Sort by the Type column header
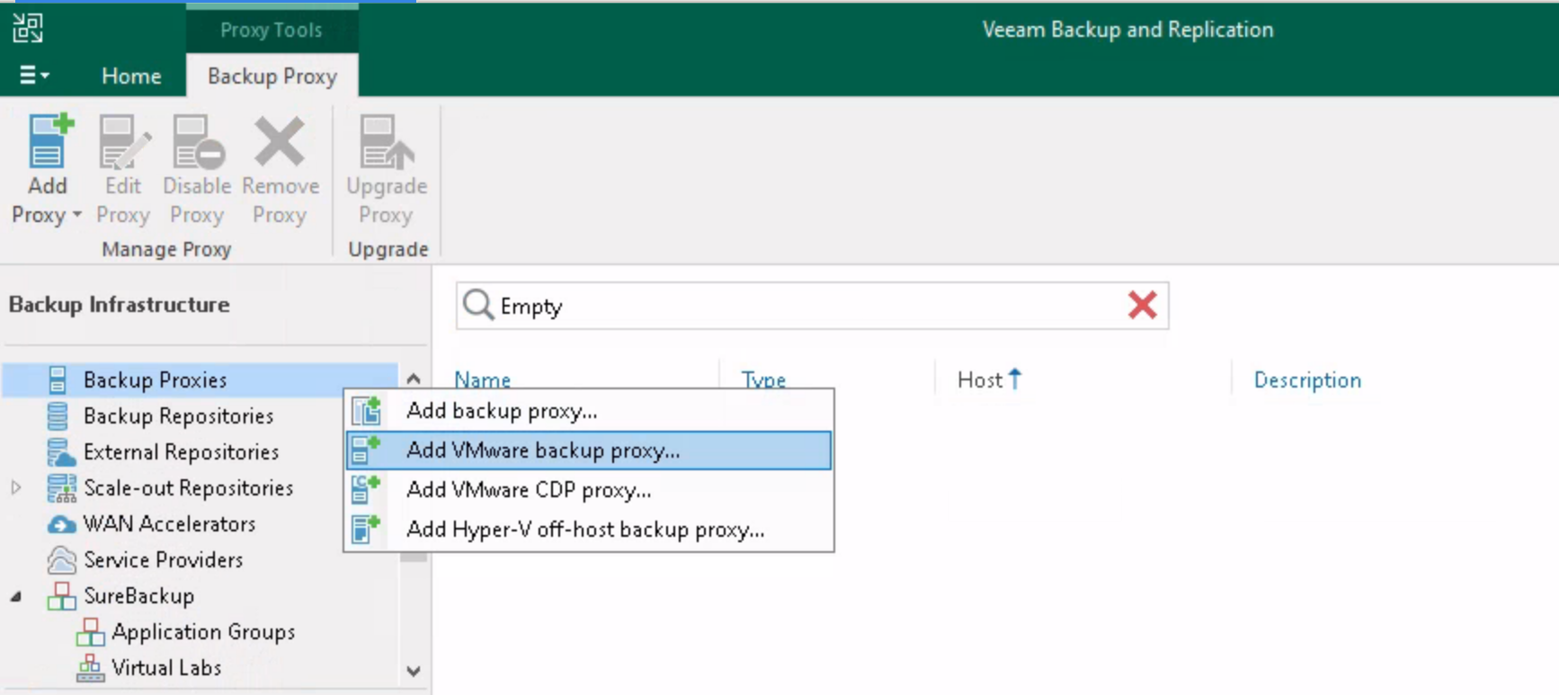 [x=763, y=380]
